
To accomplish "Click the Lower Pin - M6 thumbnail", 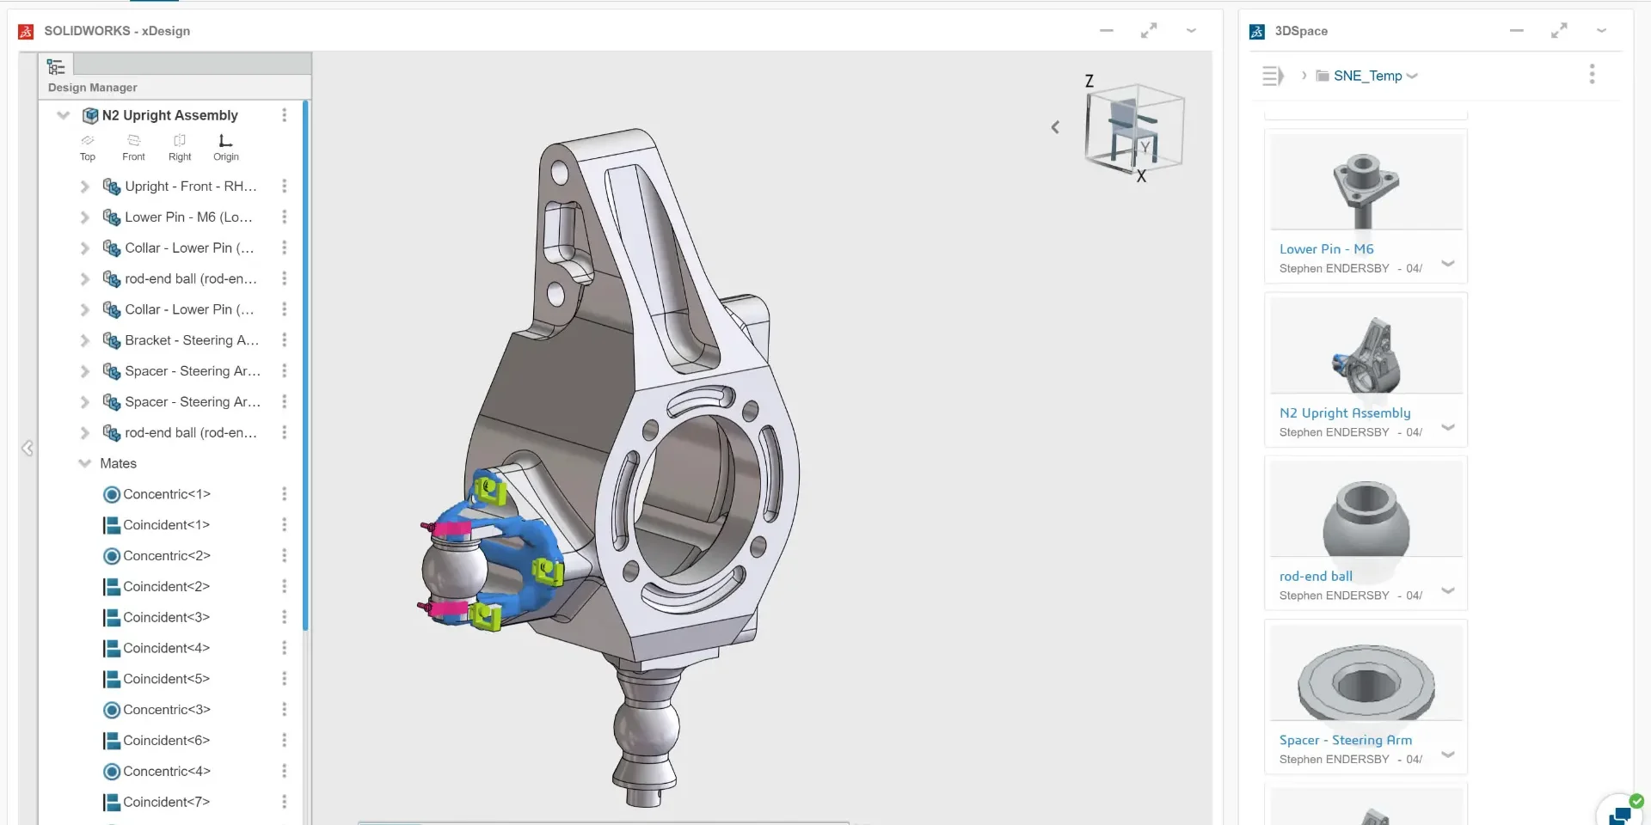I will [1366, 182].
